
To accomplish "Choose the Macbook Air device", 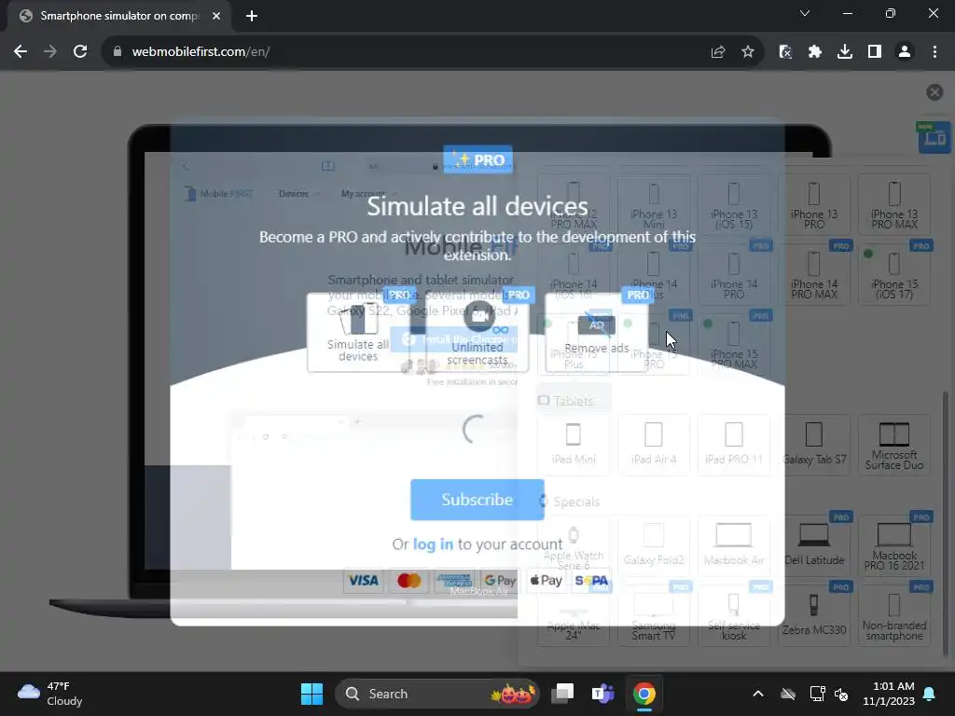I will point(734,545).
